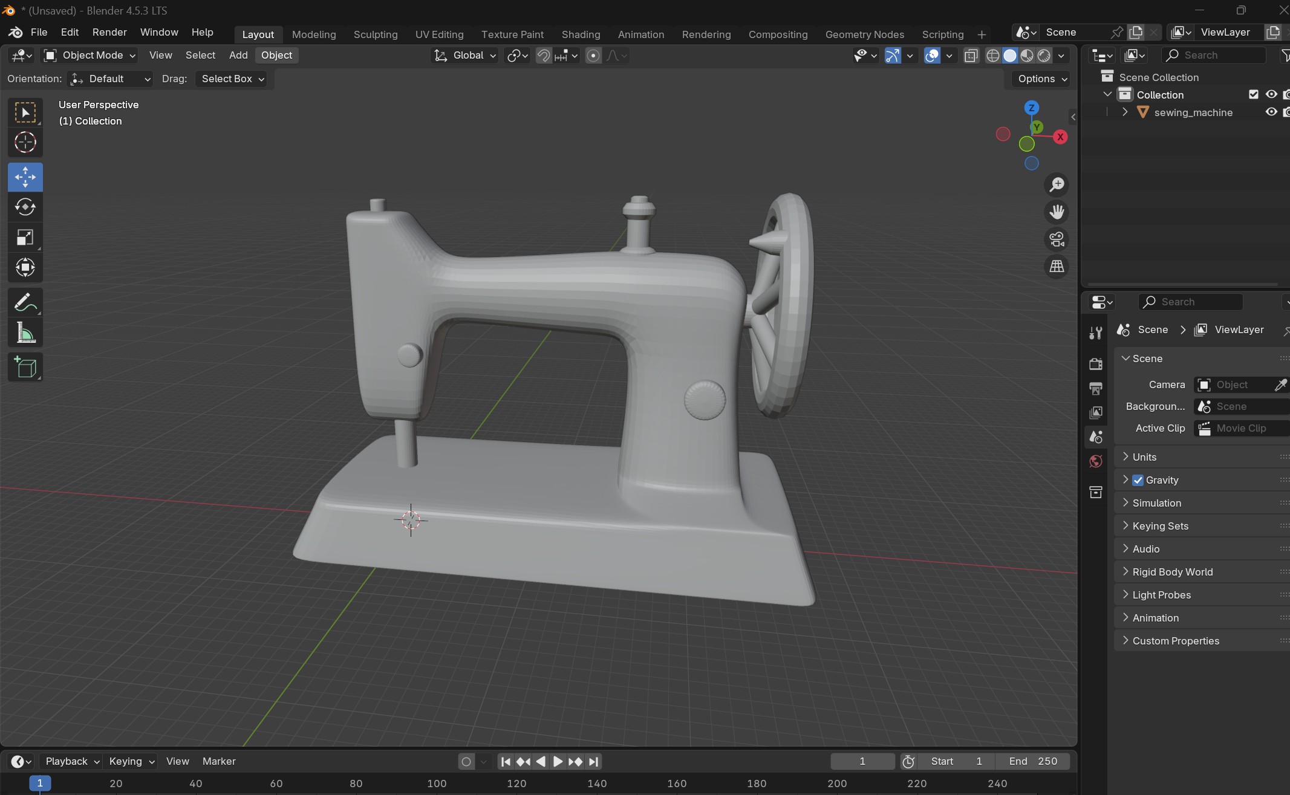Click the Add Cube tool icon
Image resolution: width=1290 pixels, height=795 pixels.
25,367
